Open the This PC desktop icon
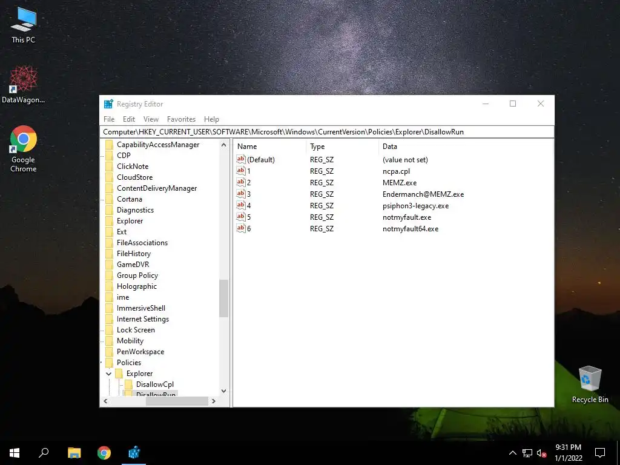 (x=24, y=25)
